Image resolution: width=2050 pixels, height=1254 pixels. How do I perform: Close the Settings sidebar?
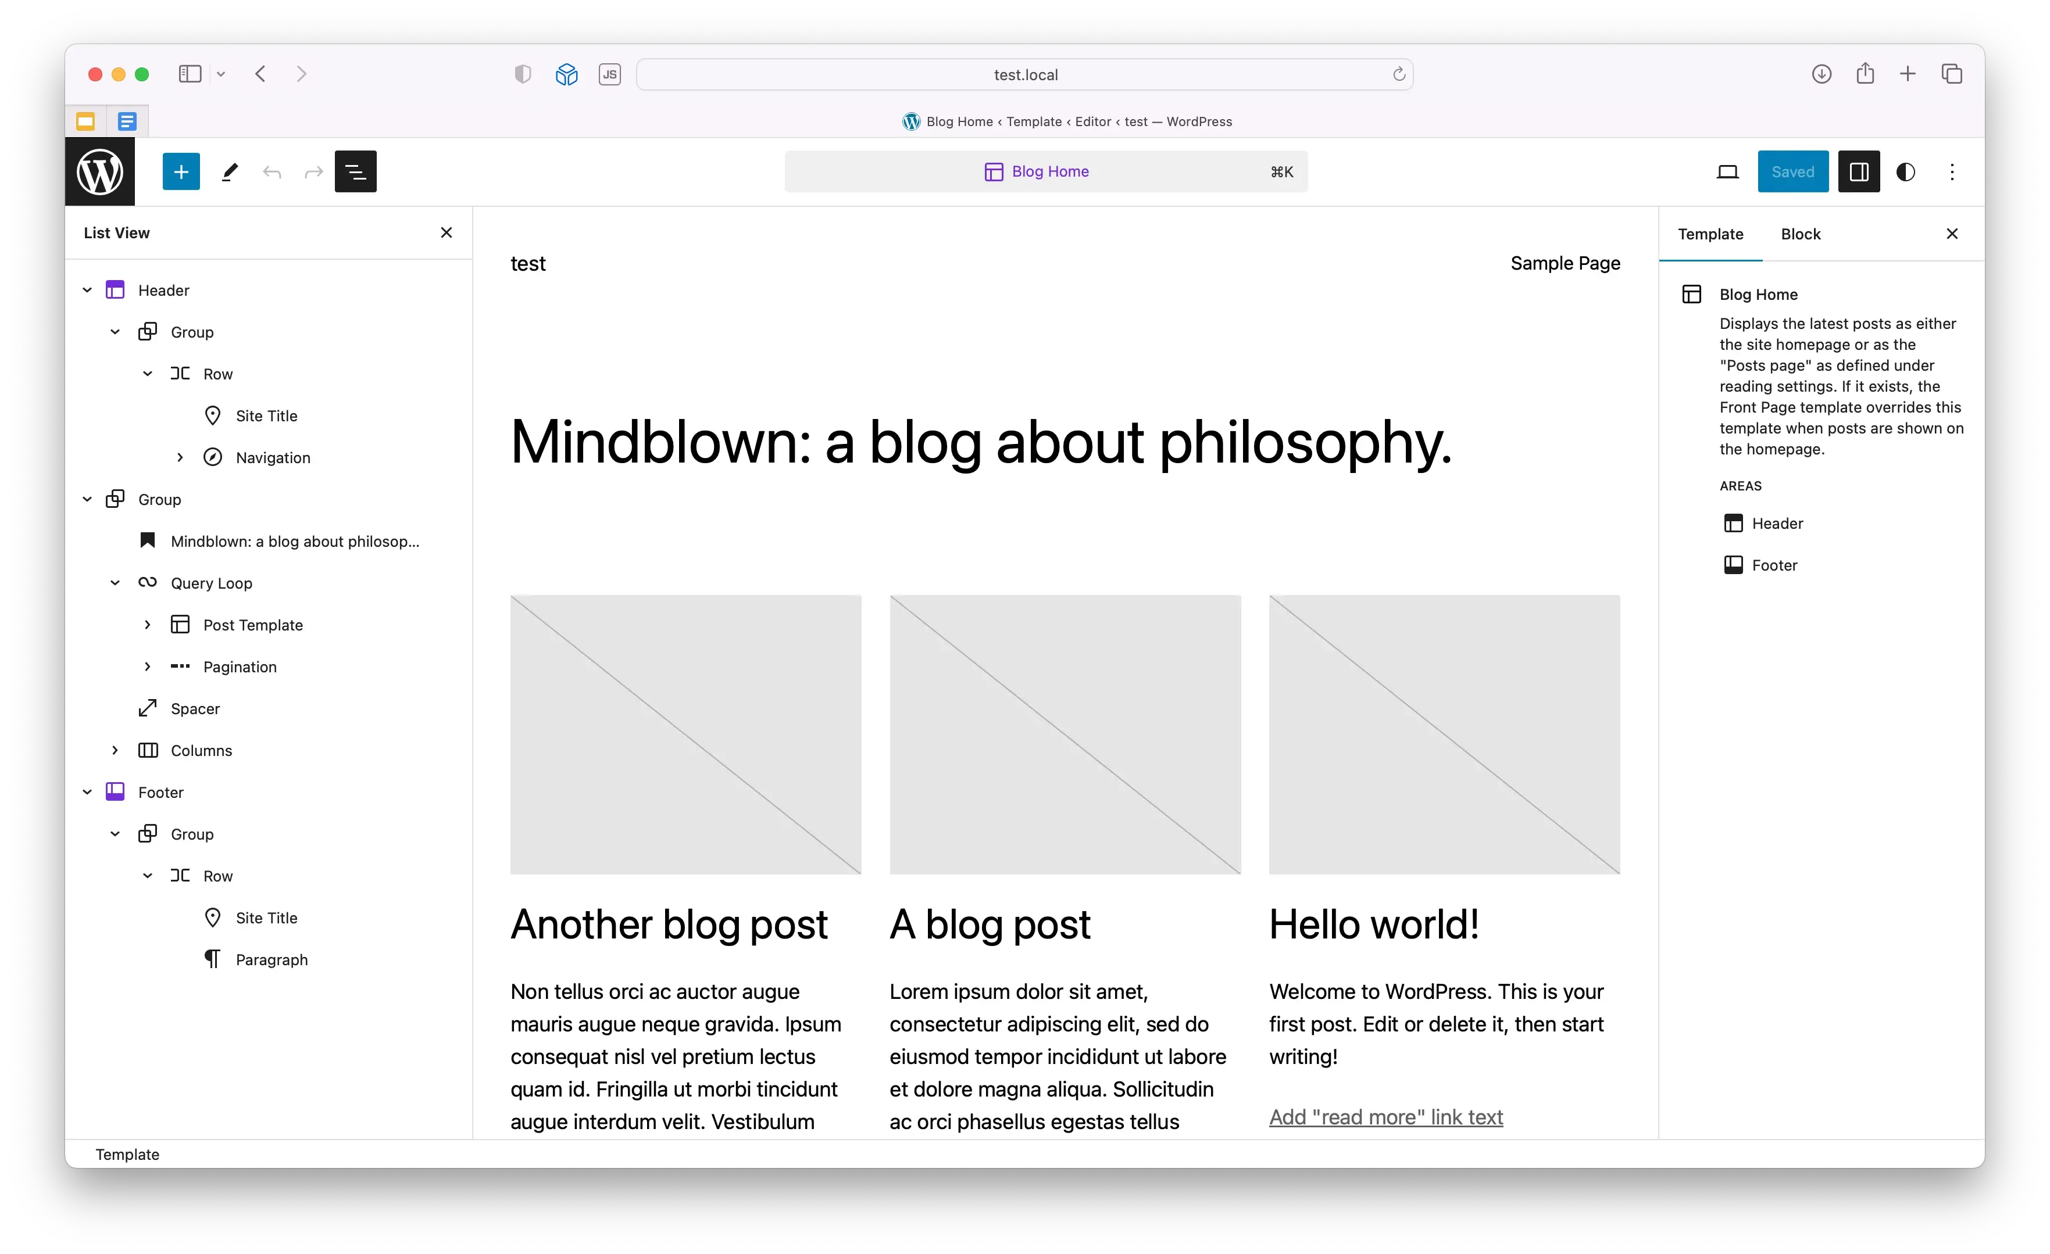pyautogui.click(x=1952, y=234)
